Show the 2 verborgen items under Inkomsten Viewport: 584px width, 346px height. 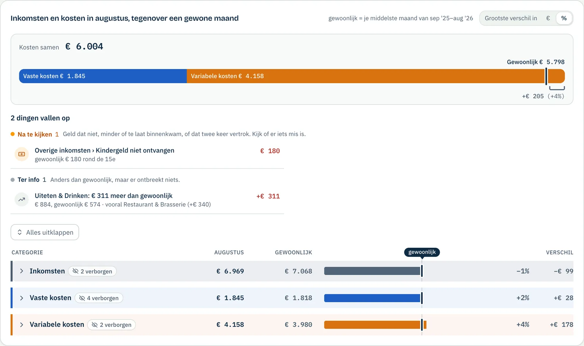[x=92, y=271]
